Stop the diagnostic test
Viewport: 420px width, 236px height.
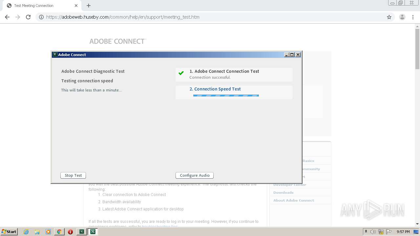pos(73,175)
